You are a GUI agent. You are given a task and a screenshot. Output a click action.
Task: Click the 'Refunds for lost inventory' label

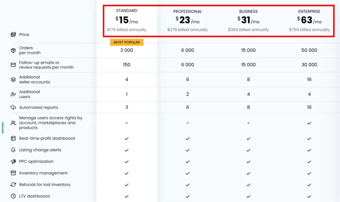pyautogui.click(x=45, y=184)
